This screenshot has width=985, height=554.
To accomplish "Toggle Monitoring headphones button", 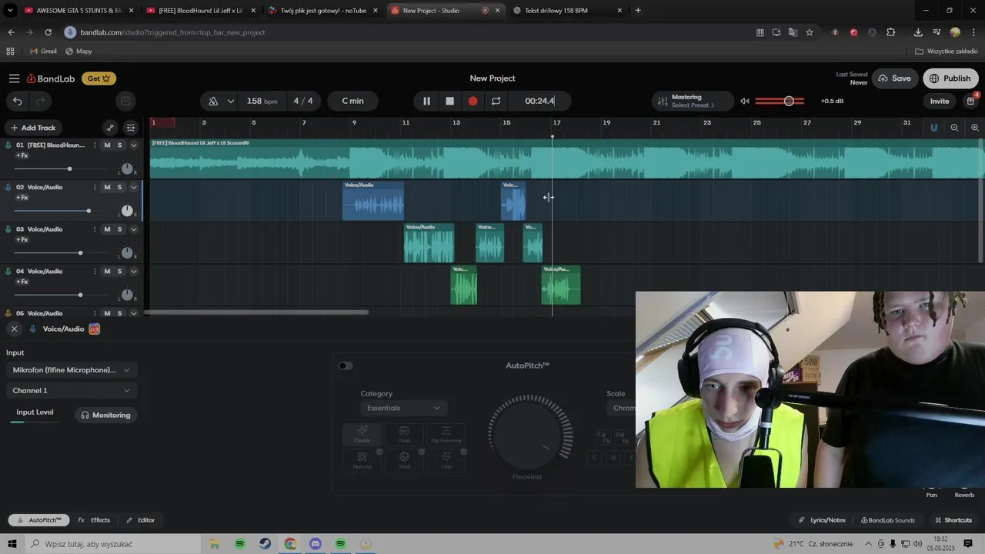I will pos(106,415).
